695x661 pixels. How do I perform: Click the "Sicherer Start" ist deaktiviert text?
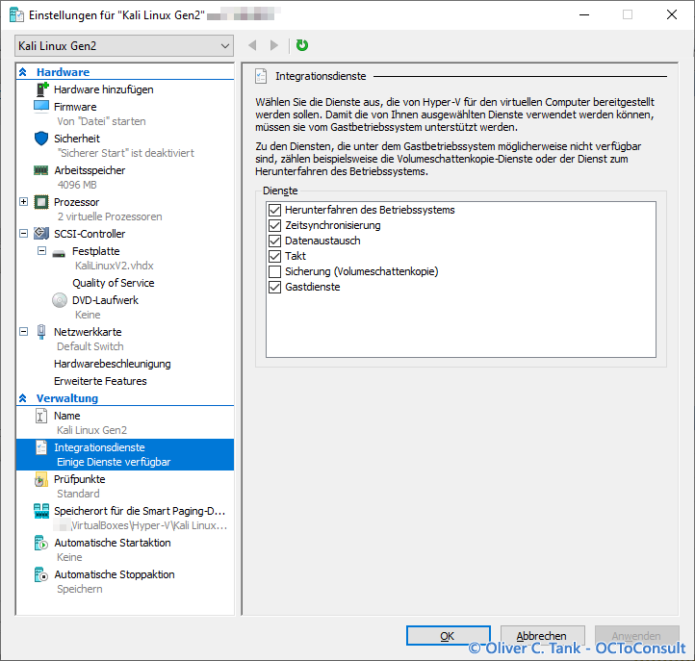coord(125,153)
